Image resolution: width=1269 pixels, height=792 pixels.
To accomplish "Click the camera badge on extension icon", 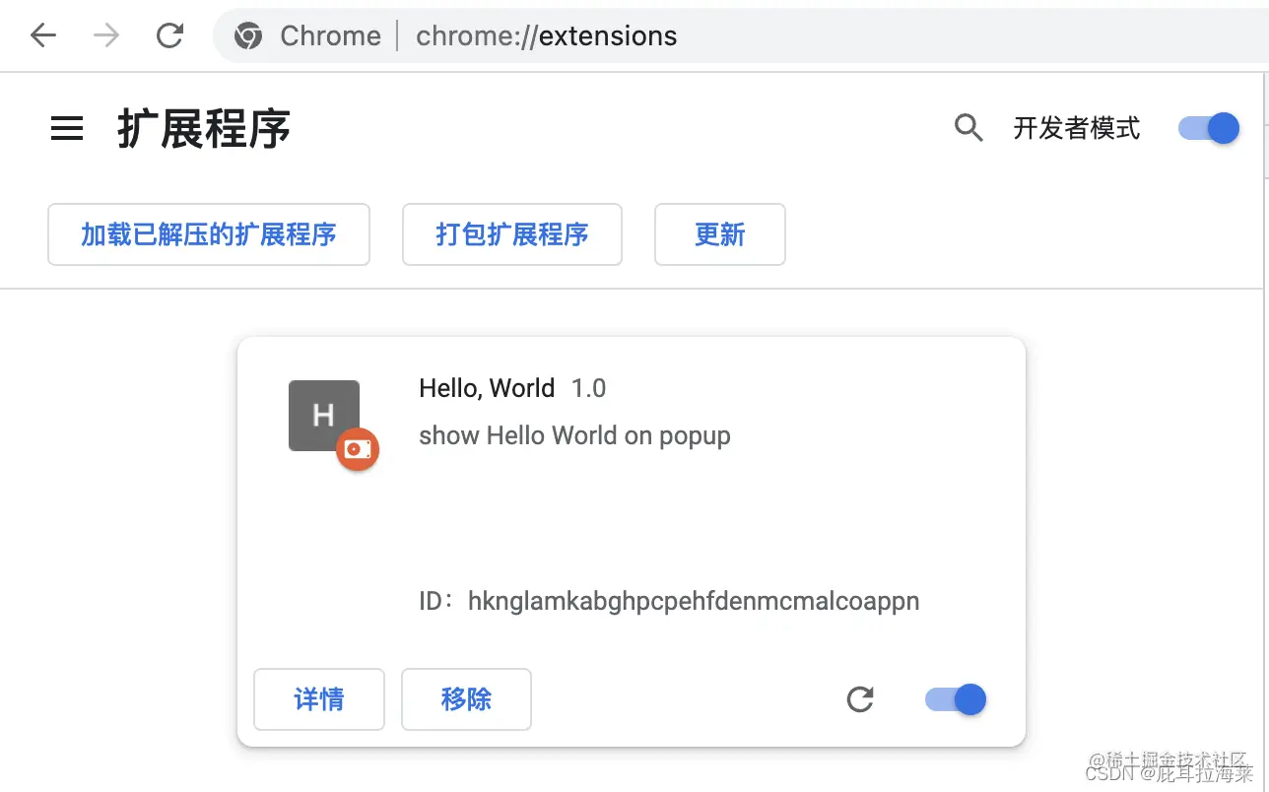I will 358,449.
